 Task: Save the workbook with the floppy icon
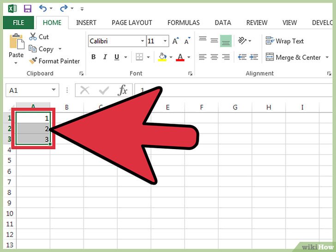27,9
